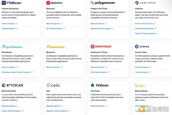Open the OP Testnet Explorer link

(54, 28)
